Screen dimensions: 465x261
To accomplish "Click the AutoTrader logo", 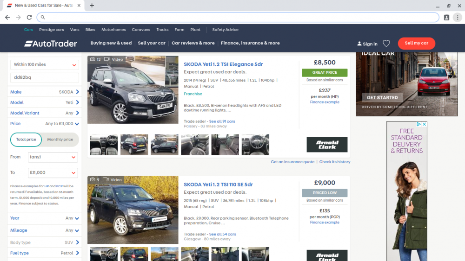I will tap(51, 44).
